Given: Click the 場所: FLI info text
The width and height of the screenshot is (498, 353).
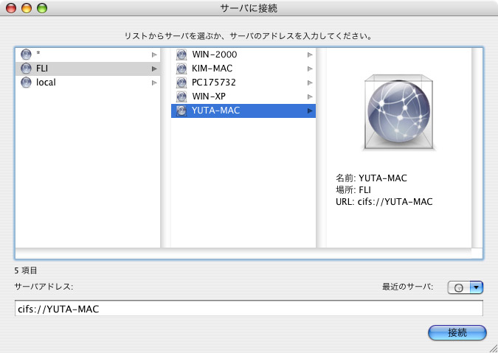Looking at the screenshot, I should 353,189.
